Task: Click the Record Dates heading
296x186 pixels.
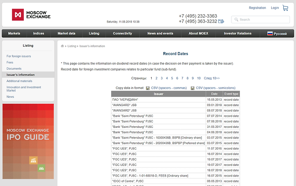Action: 176,54
